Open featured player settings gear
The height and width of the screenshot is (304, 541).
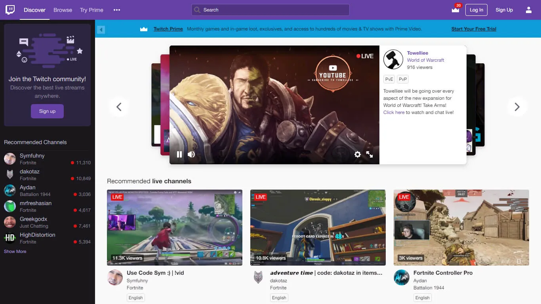pos(358,154)
